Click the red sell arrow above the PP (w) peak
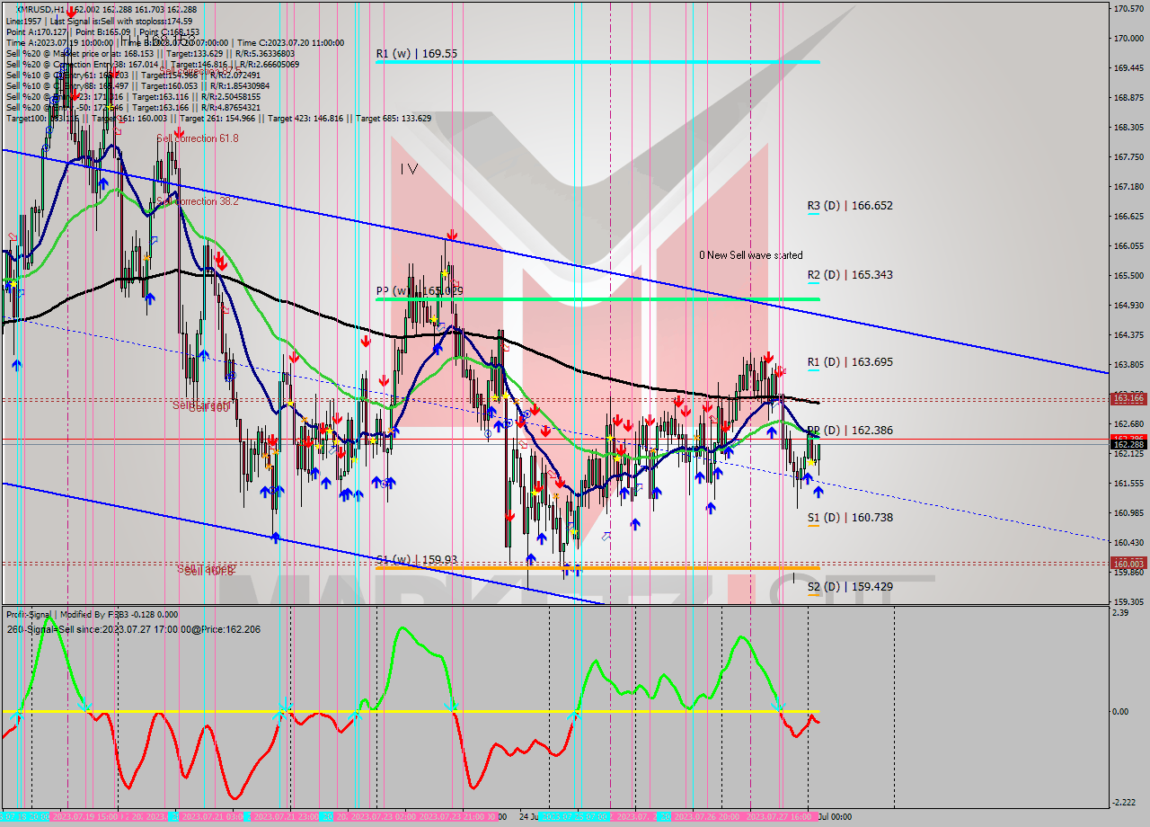1150x827 pixels. (x=452, y=236)
